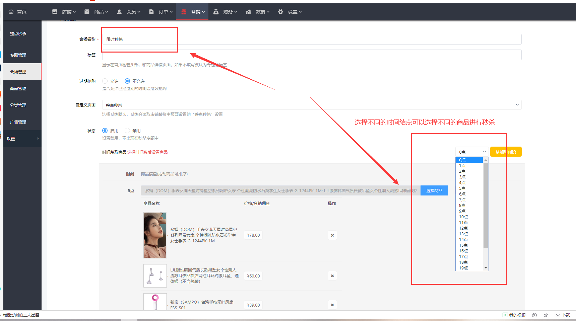Open 专题管理 in the sidebar
The height and width of the screenshot is (321, 576).
[x=18, y=55]
